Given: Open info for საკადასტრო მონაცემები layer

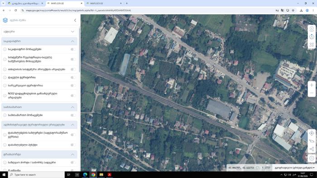Looking at the screenshot, I should click(x=5, y=49).
